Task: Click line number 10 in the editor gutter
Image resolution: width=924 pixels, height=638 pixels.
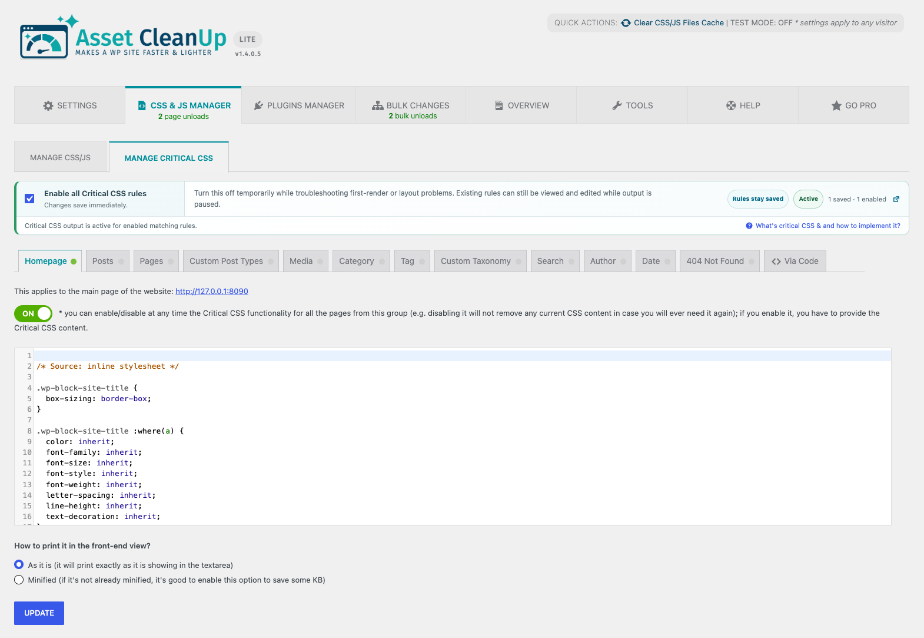Action: (27, 452)
